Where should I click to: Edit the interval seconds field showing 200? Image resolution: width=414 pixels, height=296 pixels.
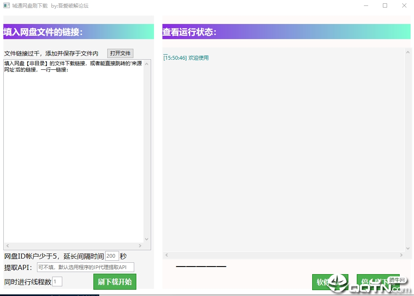(112, 256)
